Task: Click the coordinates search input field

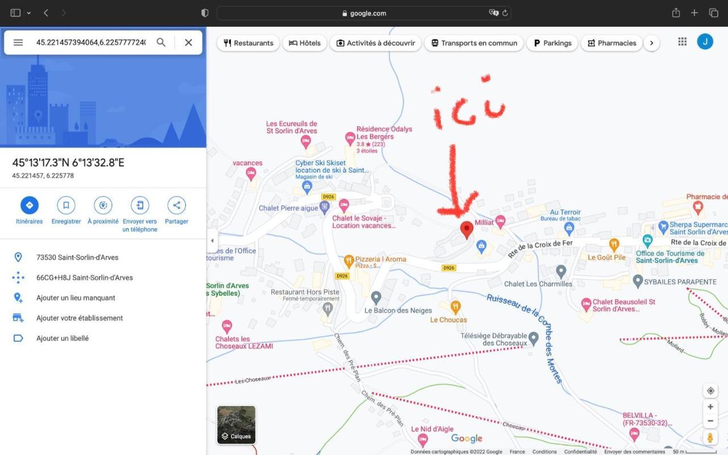Action: (x=91, y=43)
